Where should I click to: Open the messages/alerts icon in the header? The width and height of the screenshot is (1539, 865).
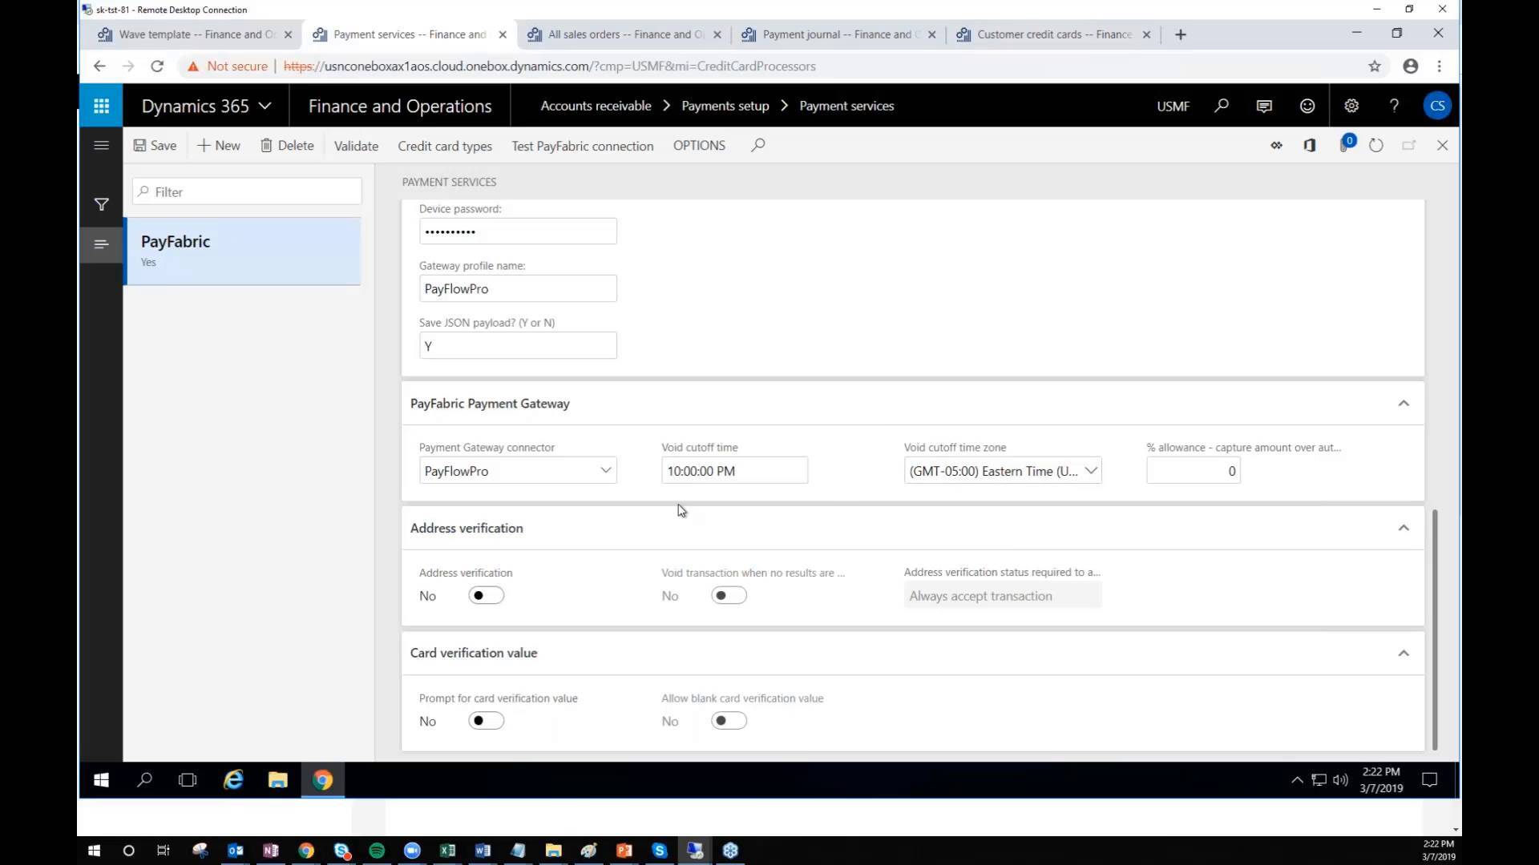tap(1264, 105)
